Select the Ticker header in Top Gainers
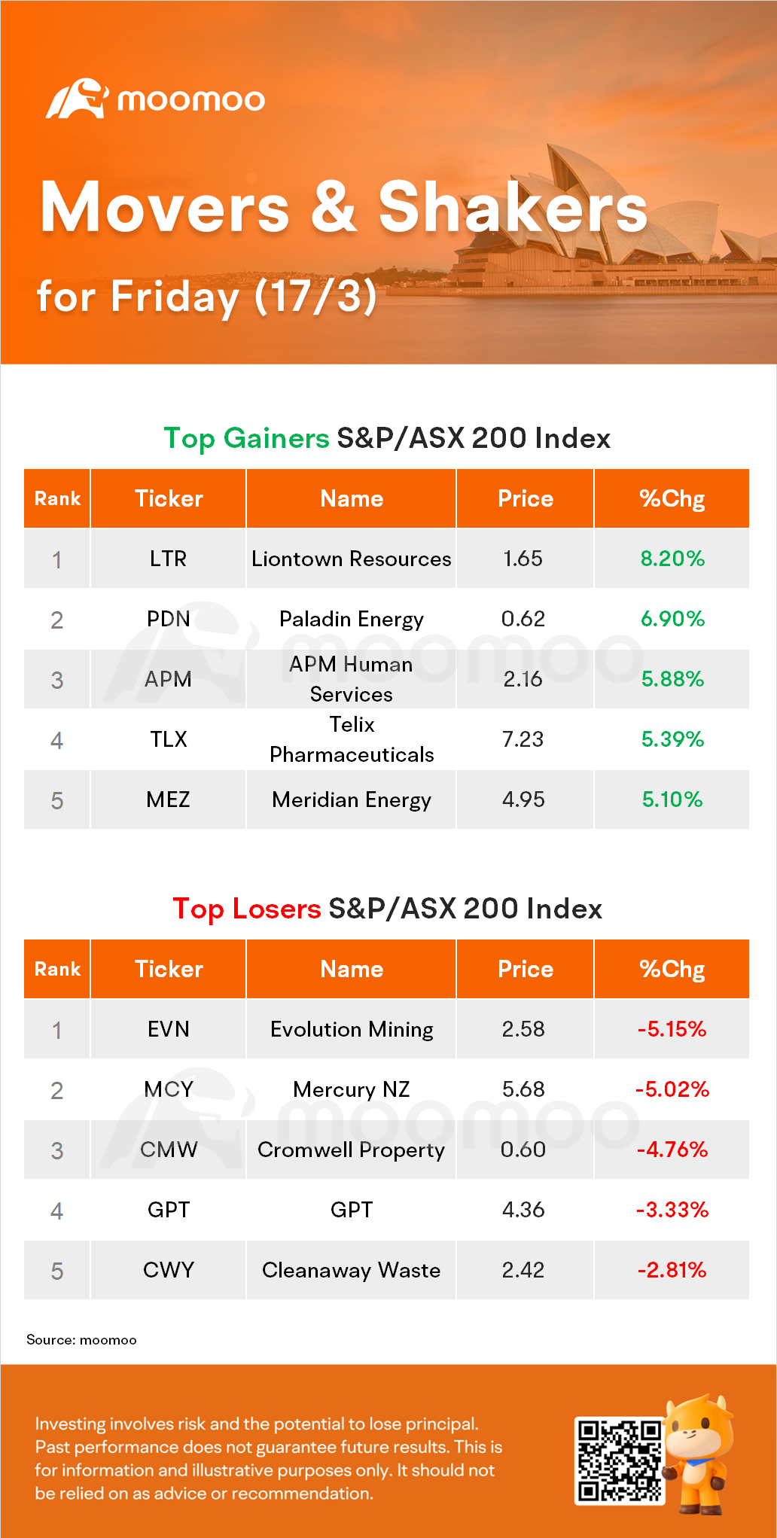 169,498
